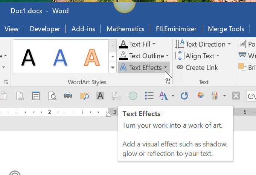Click the blue undo arrow icon

[184, 96]
